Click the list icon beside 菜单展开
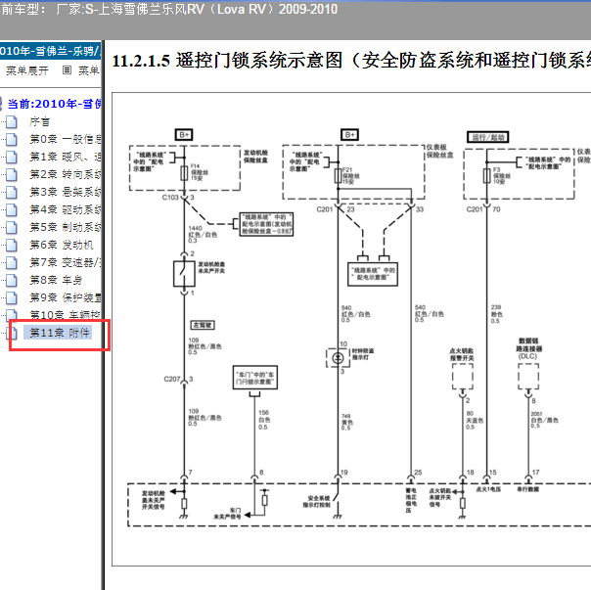This screenshot has width=591, height=590. point(67,70)
